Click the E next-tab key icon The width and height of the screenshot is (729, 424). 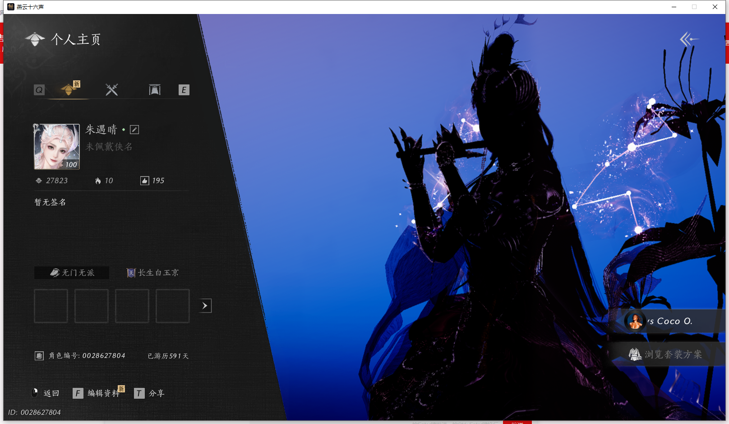(184, 90)
